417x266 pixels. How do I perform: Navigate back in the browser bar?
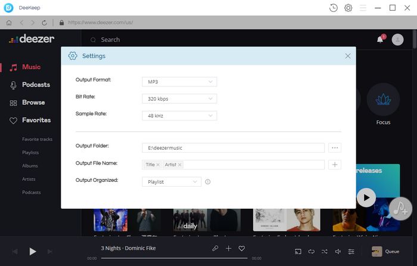coord(21,23)
